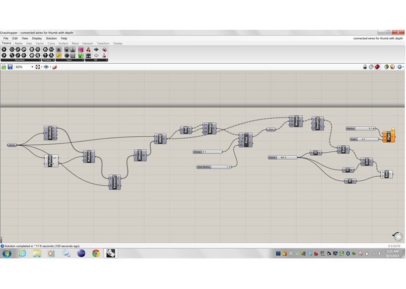
Task: Switch to the Maths tab
Action: coord(19,43)
